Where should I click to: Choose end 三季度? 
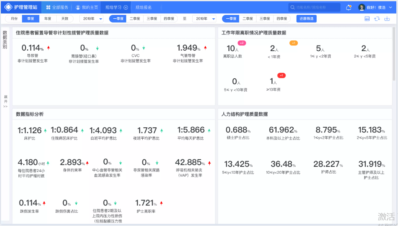click(265, 19)
